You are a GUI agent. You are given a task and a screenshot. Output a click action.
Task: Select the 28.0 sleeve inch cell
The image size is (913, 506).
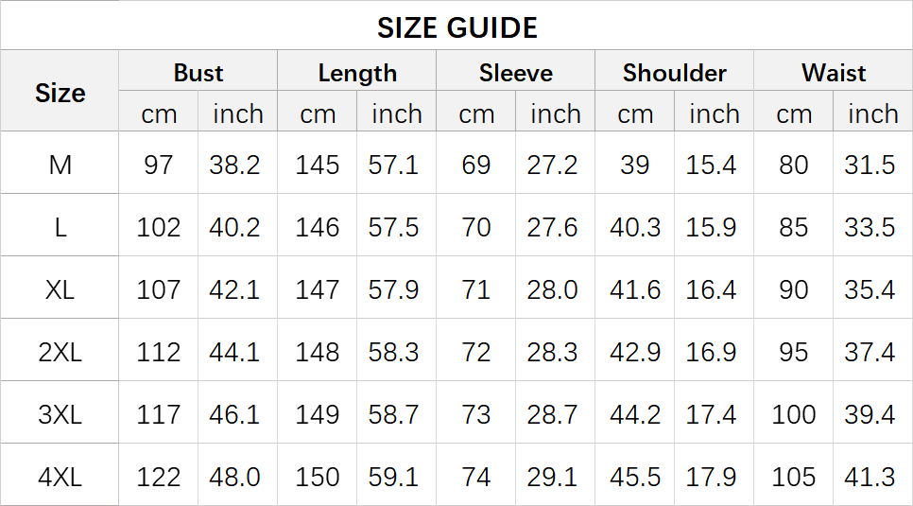pyautogui.click(x=553, y=289)
